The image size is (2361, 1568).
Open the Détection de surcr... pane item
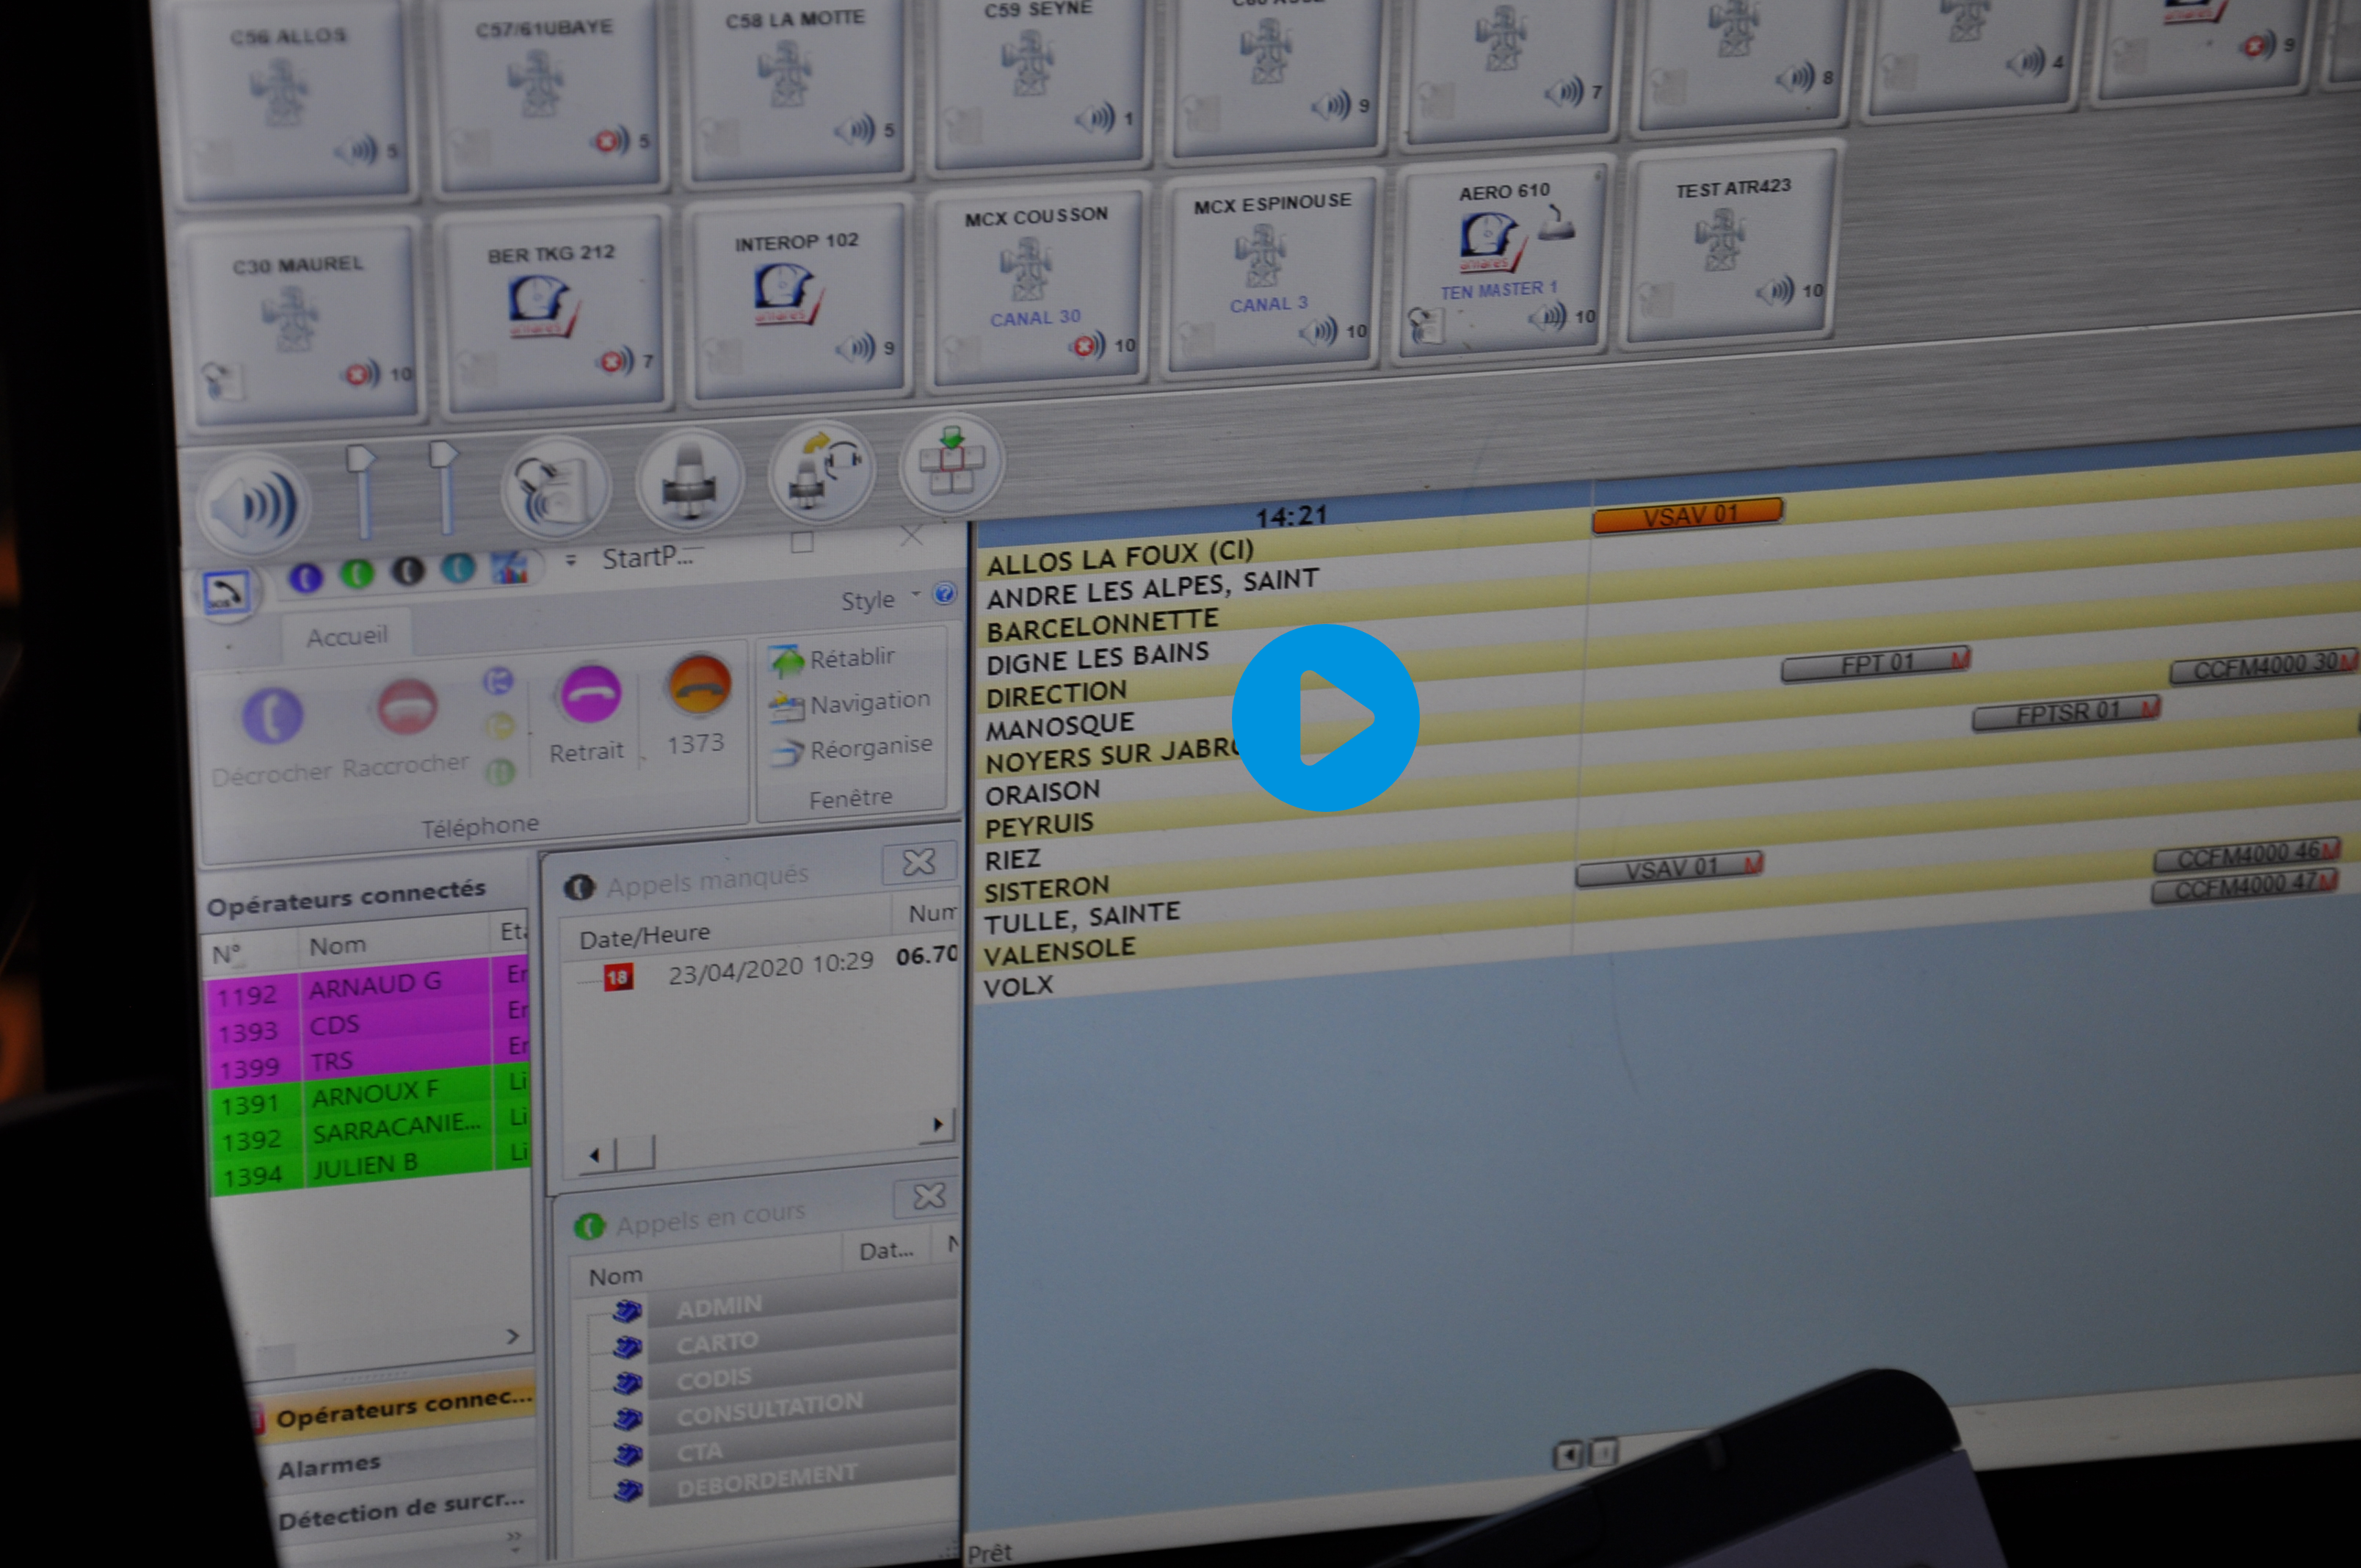[x=400, y=1511]
